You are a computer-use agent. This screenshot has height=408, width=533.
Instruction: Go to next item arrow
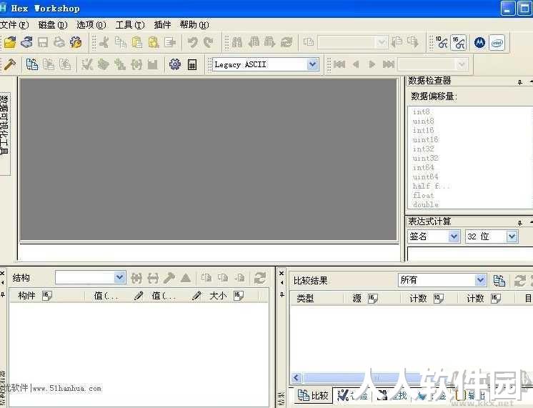point(372,64)
